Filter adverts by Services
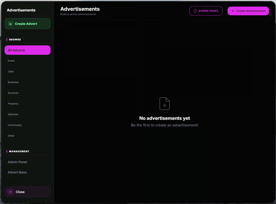This screenshot has width=276, height=204. (x=27, y=93)
